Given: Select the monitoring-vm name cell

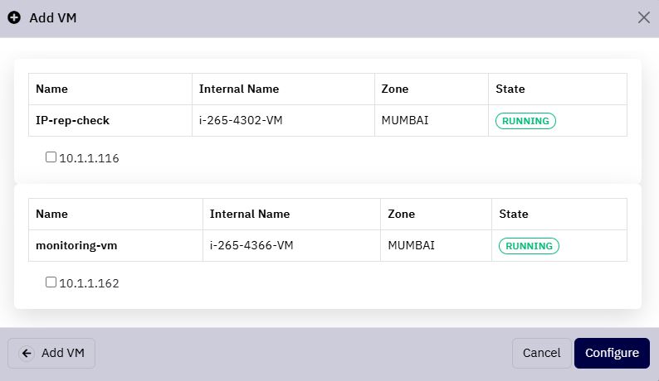Looking at the screenshot, I should pos(115,245).
